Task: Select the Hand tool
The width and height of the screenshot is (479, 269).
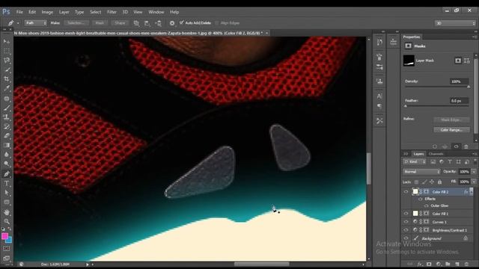Action: click(x=7, y=212)
